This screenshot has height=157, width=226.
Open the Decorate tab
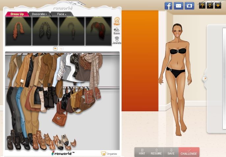click(x=39, y=14)
